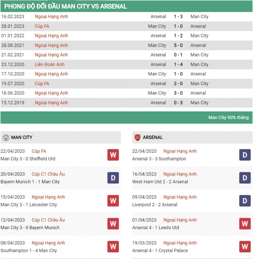Select D badge for West Ham Utd 2-2 Arsenal
Screen dimensions: 253x259
[x=245, y=178]
